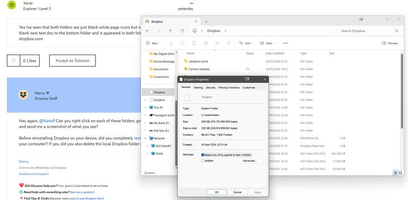Click the Share icon in toolbar
The image size is (408, 200).
pos(217,43)
